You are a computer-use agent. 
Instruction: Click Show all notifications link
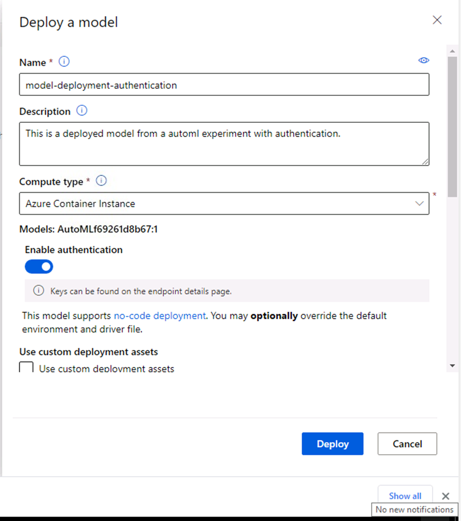point(405,496)
